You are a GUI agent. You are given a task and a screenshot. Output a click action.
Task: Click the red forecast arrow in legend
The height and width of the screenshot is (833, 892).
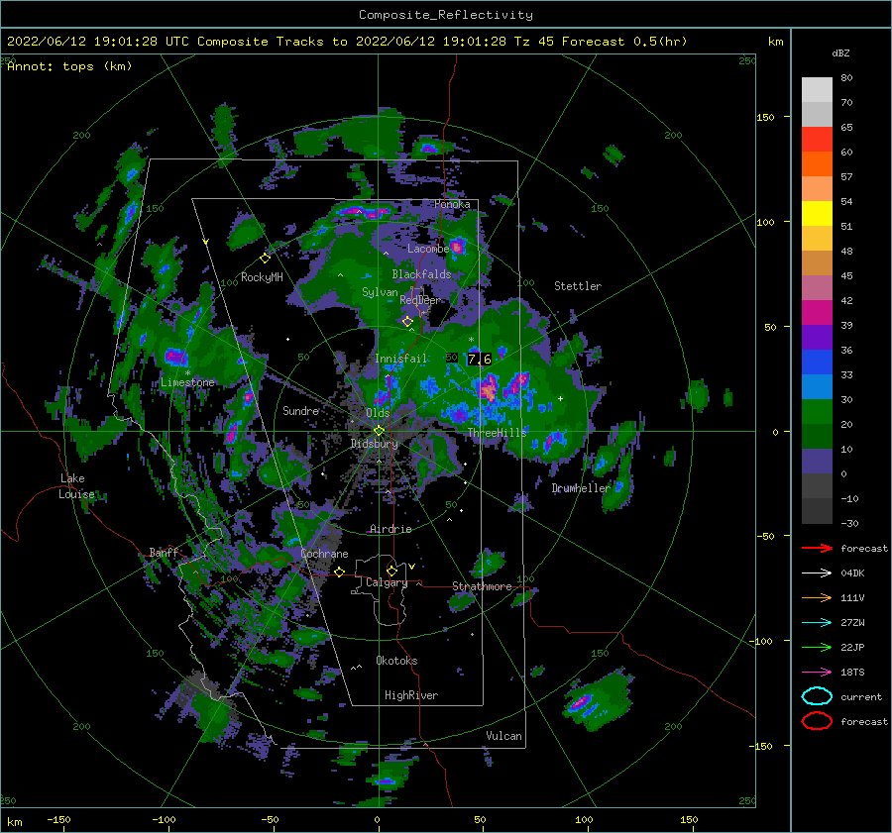(817, 548)
